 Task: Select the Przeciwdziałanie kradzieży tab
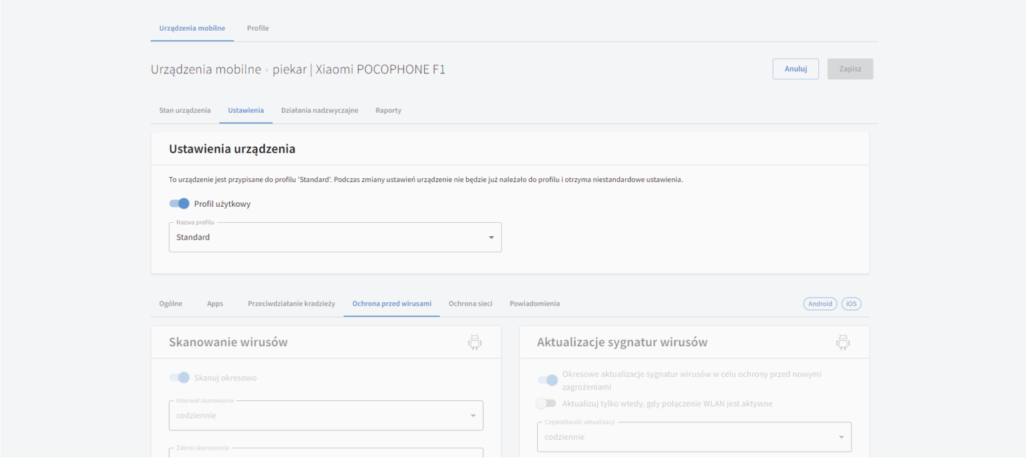point(291,304)
